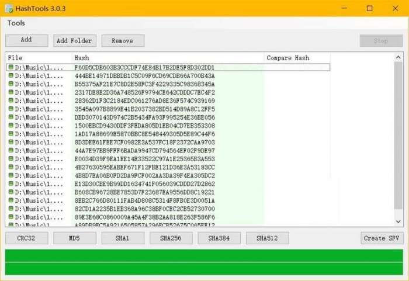Calculate MD5 hashes
This screenshot has height=281, width=409.
[x=75, y=238]
